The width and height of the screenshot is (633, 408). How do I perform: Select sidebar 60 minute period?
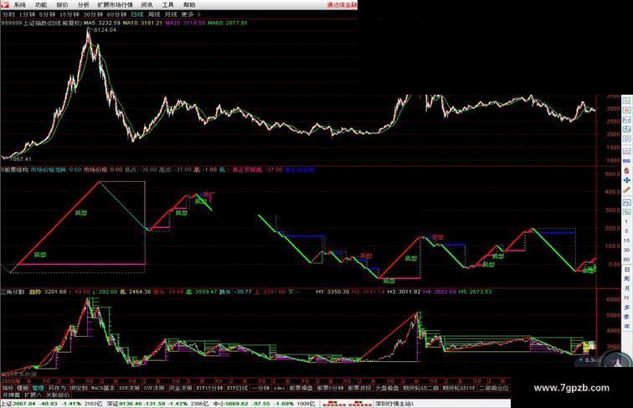click(626, 260)
